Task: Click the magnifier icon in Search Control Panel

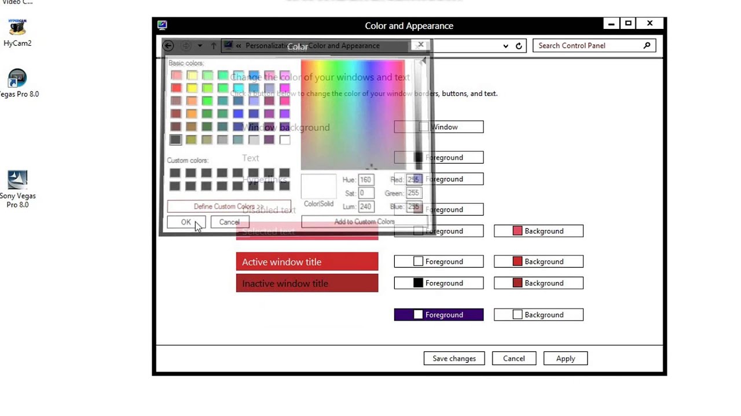Action: [x=647, y=46]
